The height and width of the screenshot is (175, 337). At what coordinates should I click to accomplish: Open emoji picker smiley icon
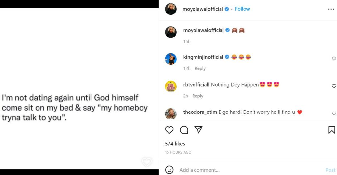coord(169,170)
